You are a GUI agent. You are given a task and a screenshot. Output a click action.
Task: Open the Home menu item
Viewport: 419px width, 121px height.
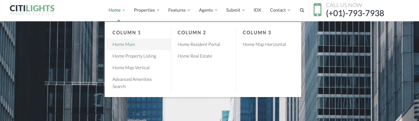(x=117, y=10)
